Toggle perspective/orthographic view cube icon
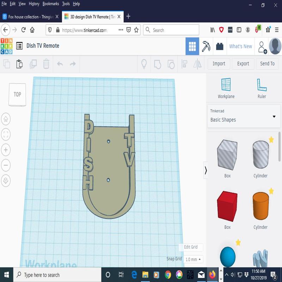Screen dimensions: 282x282 (6, 180)
